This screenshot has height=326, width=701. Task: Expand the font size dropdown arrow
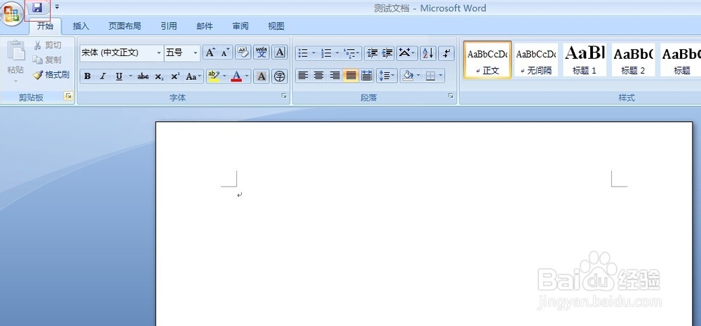(196, 53)
